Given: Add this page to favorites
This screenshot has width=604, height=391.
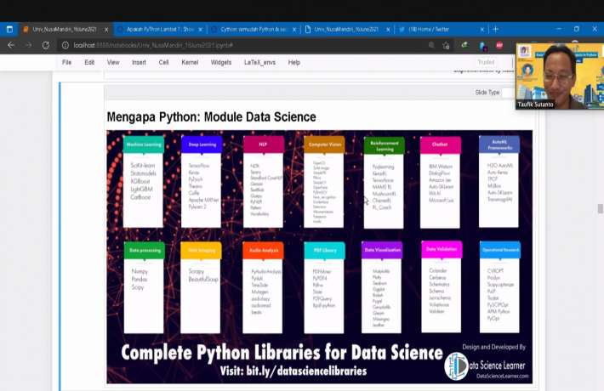Looking at the screenshot, I should pyautogui.click(x=446, y=45).
